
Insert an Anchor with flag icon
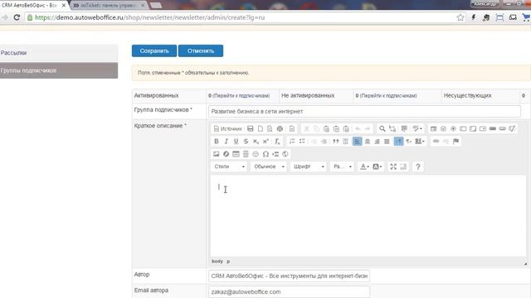[455, 142]
